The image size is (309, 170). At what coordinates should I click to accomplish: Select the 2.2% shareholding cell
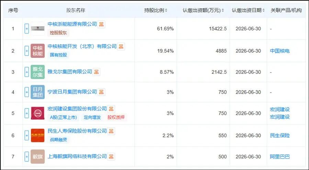click(x=168, y=136)
